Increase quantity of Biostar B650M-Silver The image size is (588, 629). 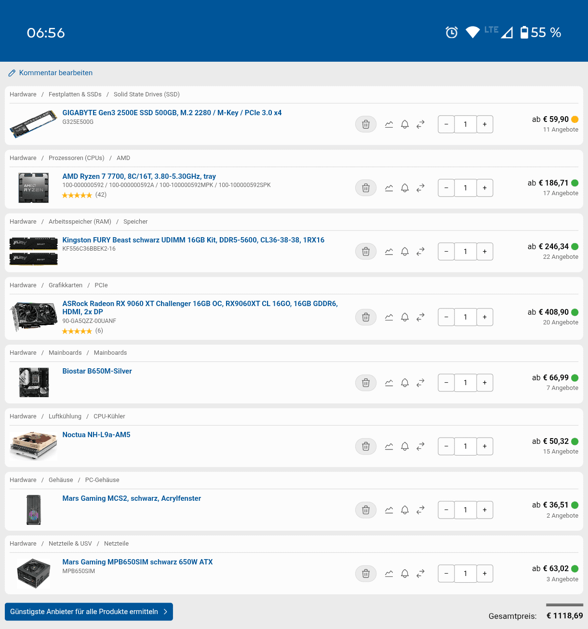click(485, 383)
